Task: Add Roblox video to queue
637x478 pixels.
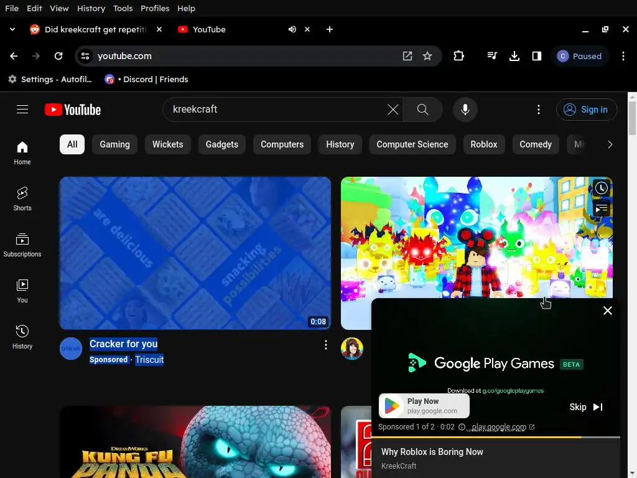Action: coord(602,209)
